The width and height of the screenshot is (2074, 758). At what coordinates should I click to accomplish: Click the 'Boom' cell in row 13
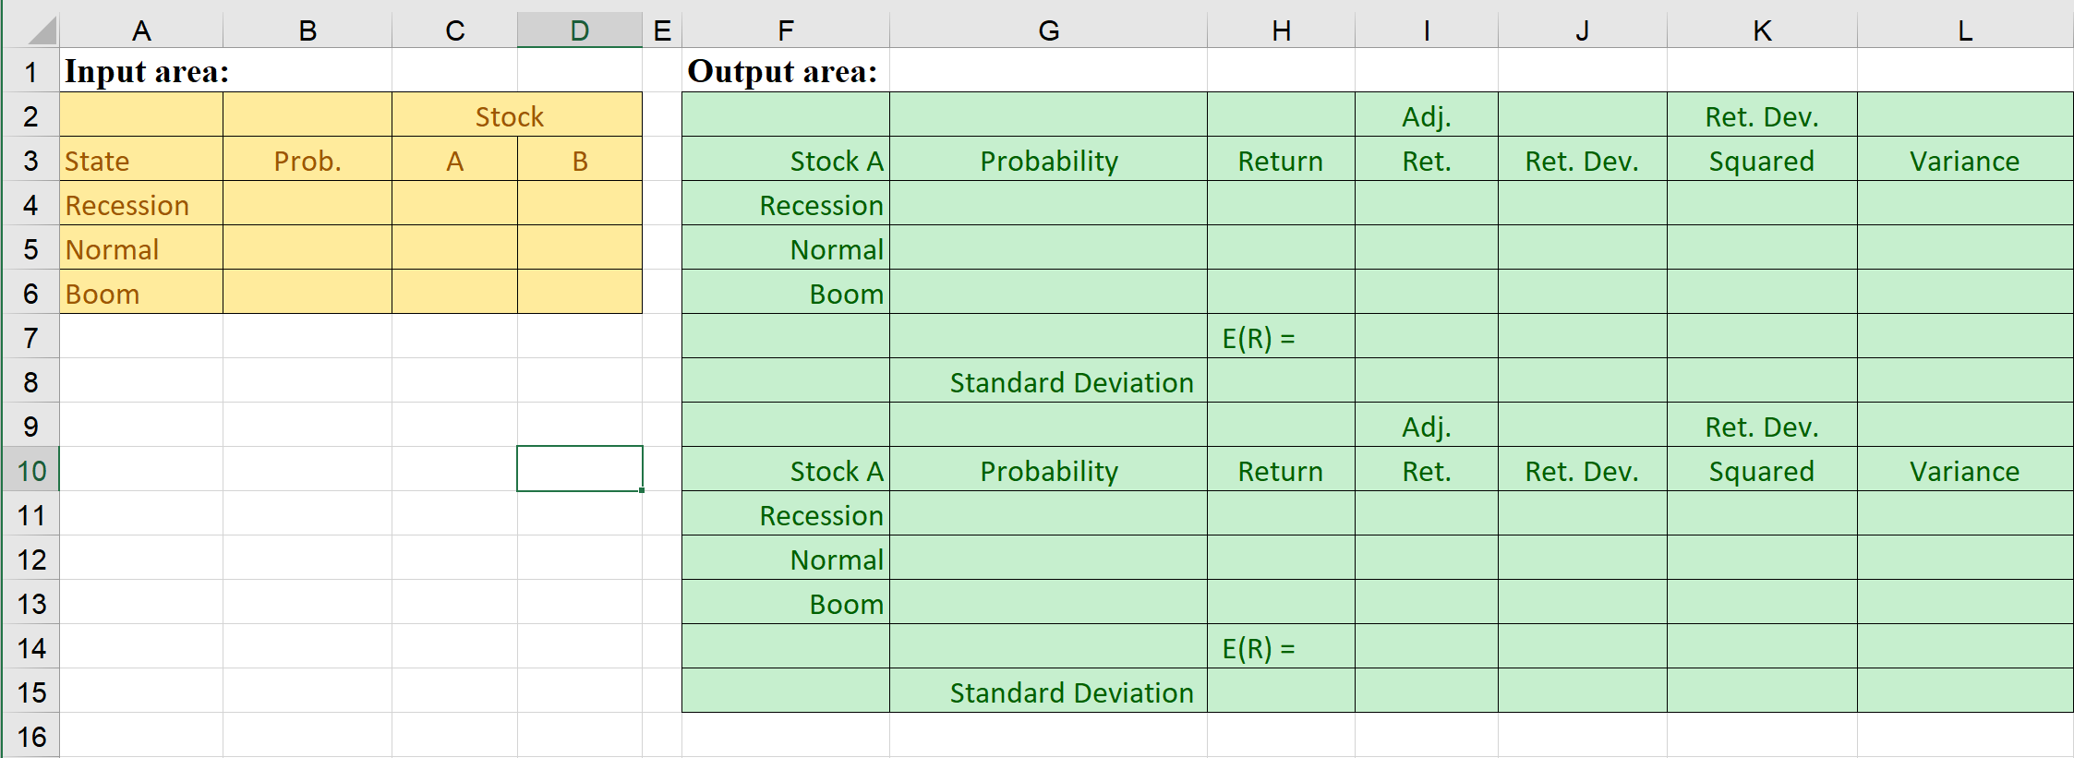[783, 603]
